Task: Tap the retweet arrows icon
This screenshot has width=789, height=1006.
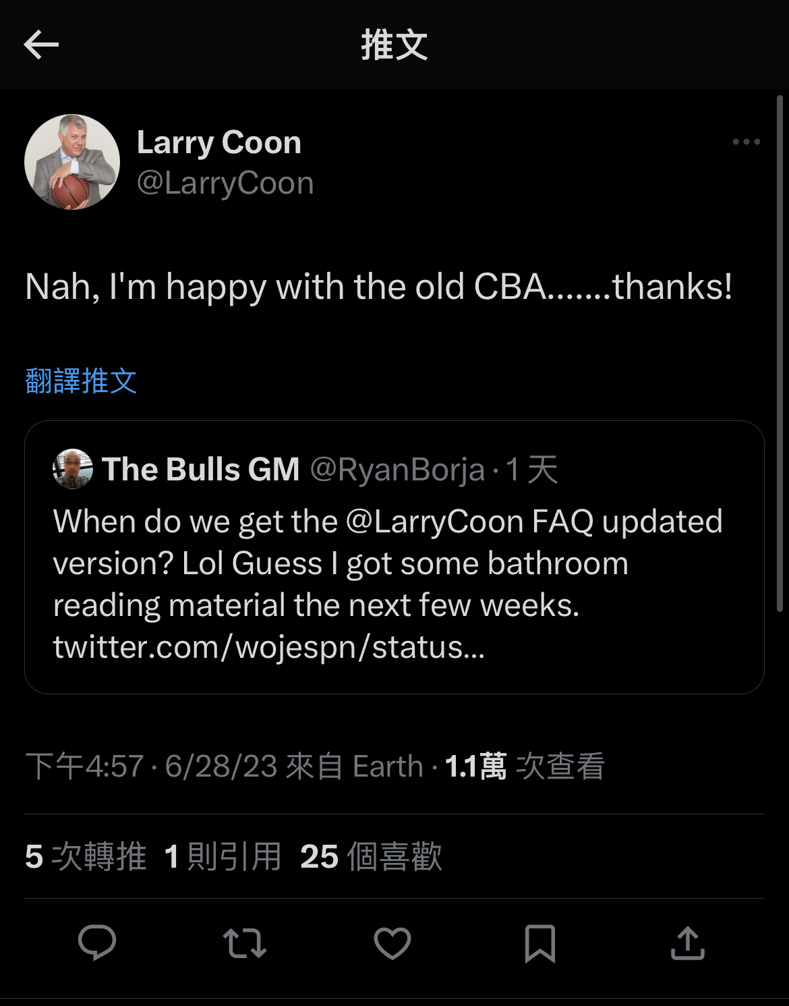Action: click(x=245, y=943)
